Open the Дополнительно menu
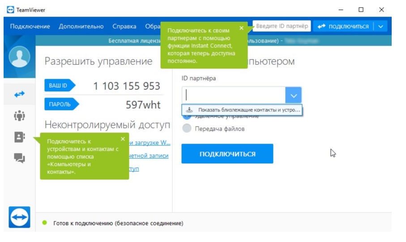406x242 pixels. pos(81,26)
